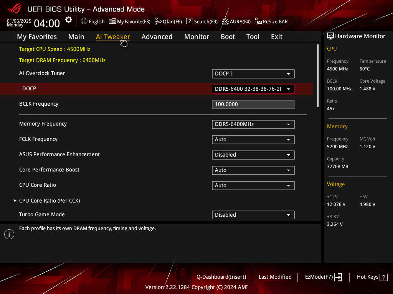
Task: Switch to the Boot tab
Action: coord(228,37)
